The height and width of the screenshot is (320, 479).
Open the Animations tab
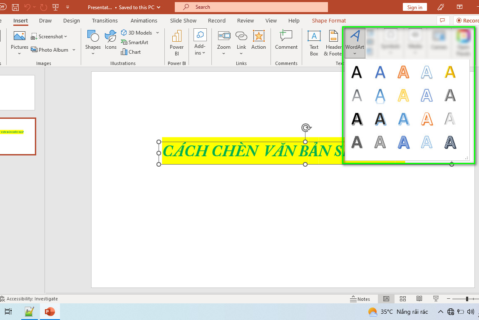pos(144,20)
